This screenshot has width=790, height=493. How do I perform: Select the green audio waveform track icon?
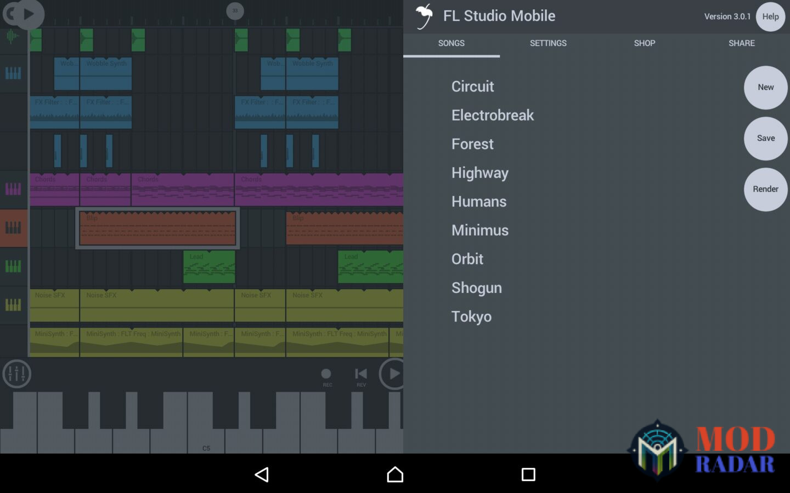13,37
